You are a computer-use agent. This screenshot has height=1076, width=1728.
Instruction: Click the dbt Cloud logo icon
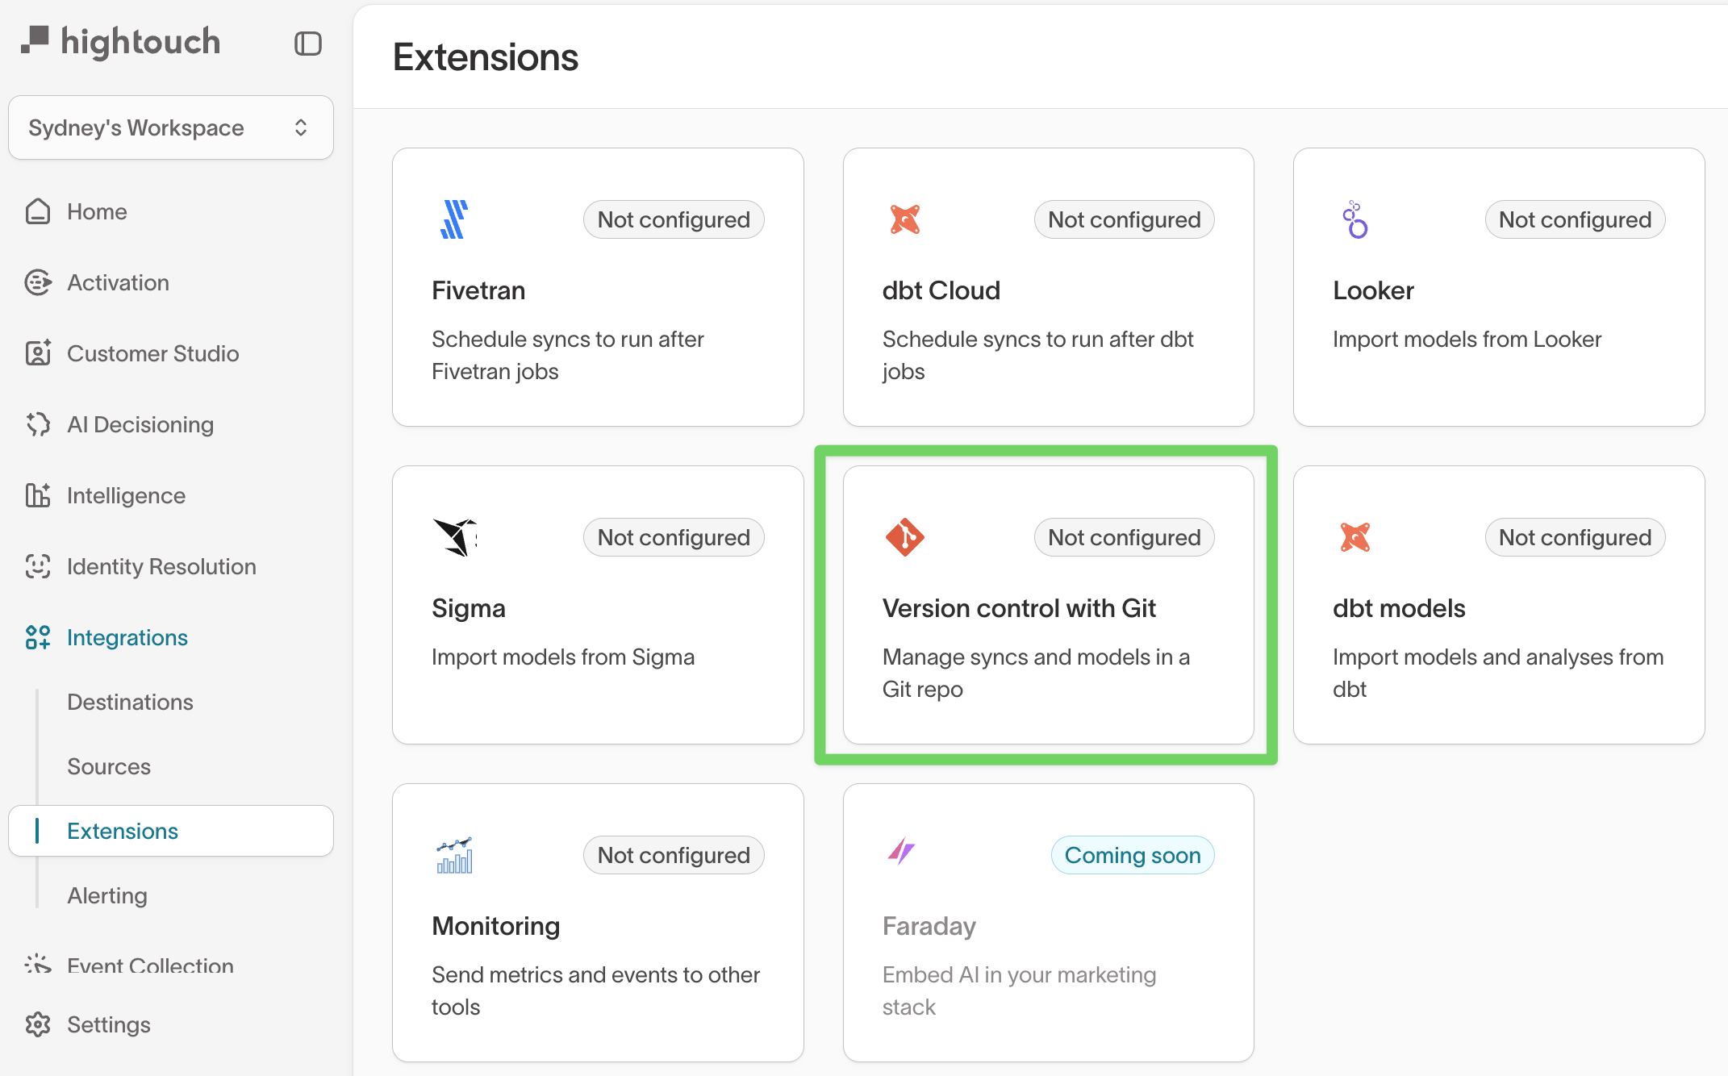904,218
